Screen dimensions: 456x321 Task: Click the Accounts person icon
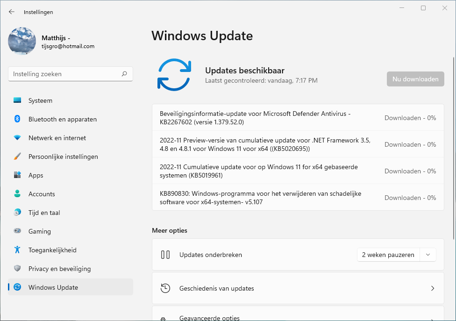pos(17,194)
